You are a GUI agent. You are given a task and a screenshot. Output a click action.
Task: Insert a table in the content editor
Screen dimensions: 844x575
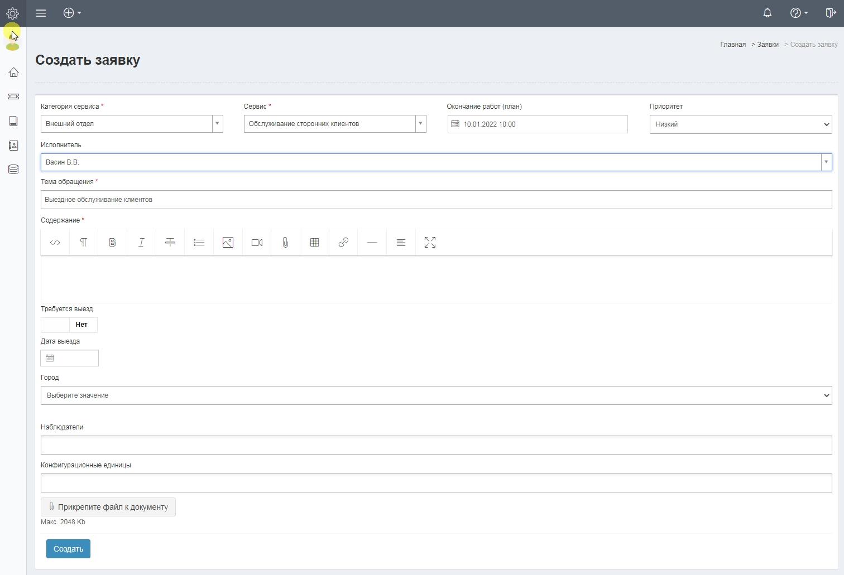pos(314,243)
